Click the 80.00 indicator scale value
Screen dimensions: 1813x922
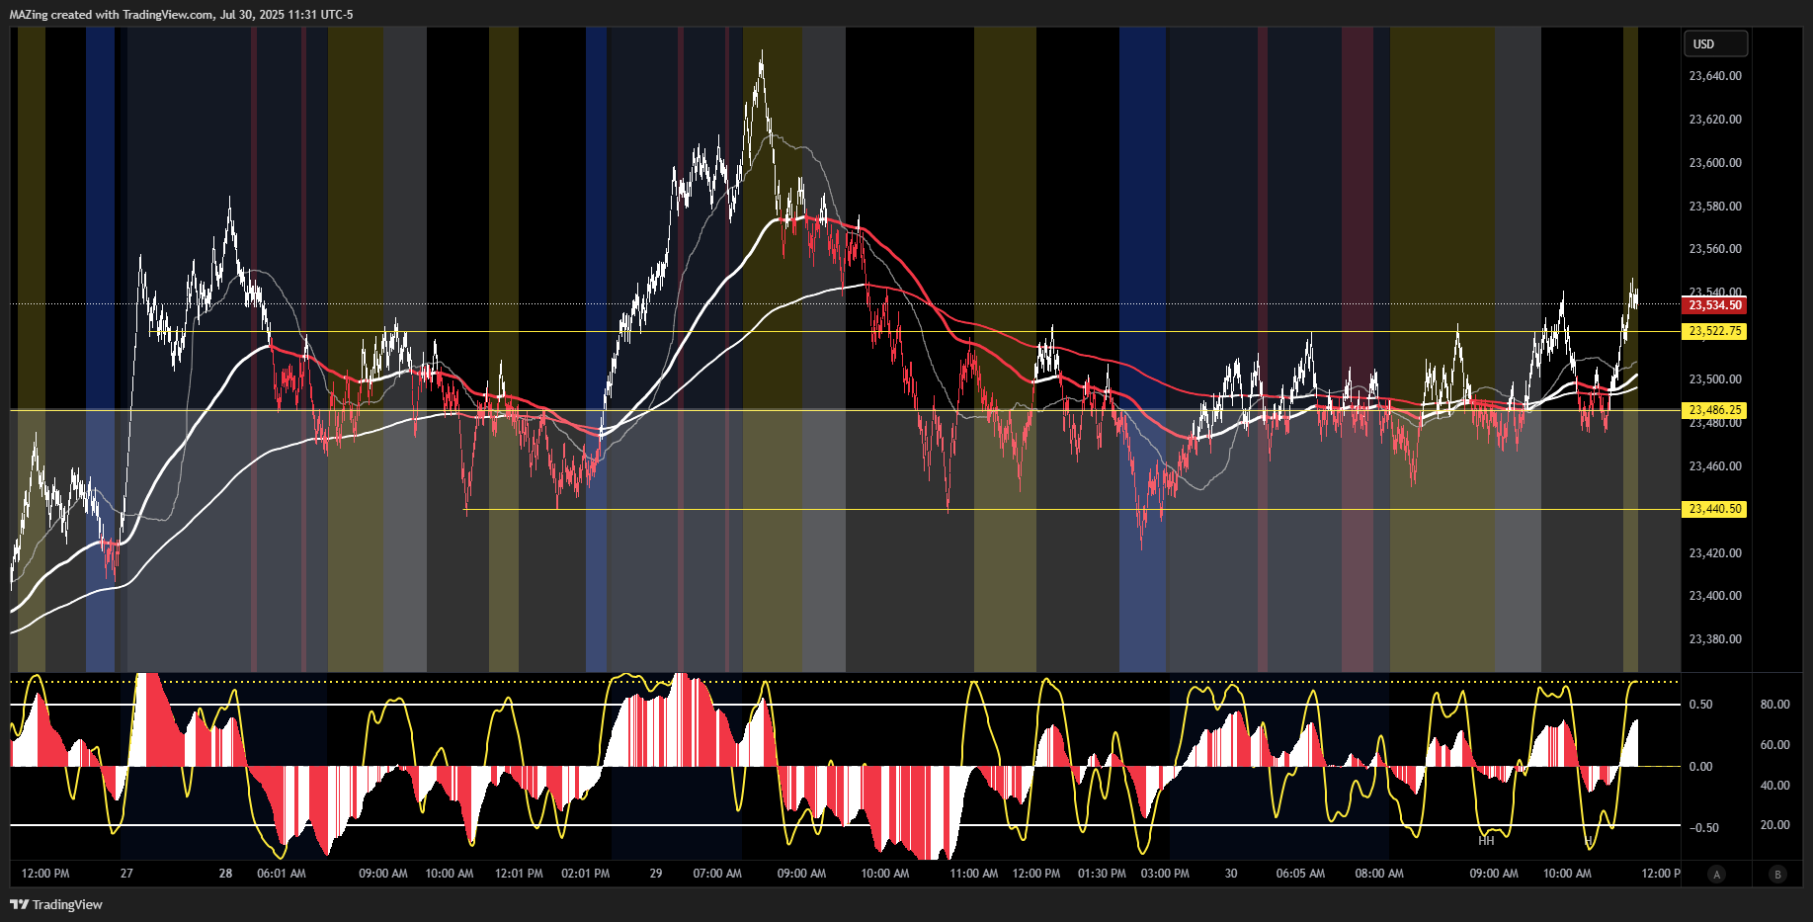pos(1774,705)
